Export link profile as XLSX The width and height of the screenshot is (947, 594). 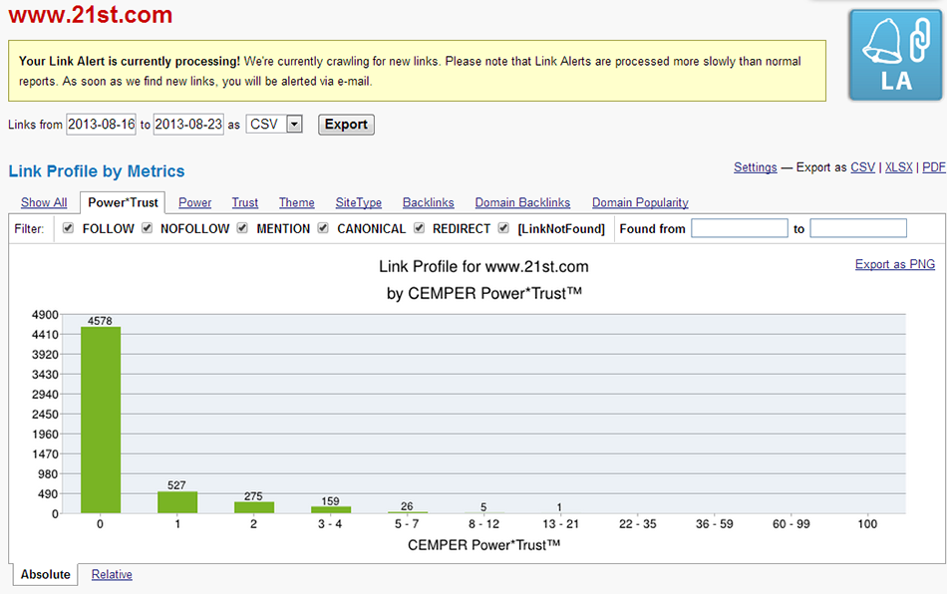(899, 167)
